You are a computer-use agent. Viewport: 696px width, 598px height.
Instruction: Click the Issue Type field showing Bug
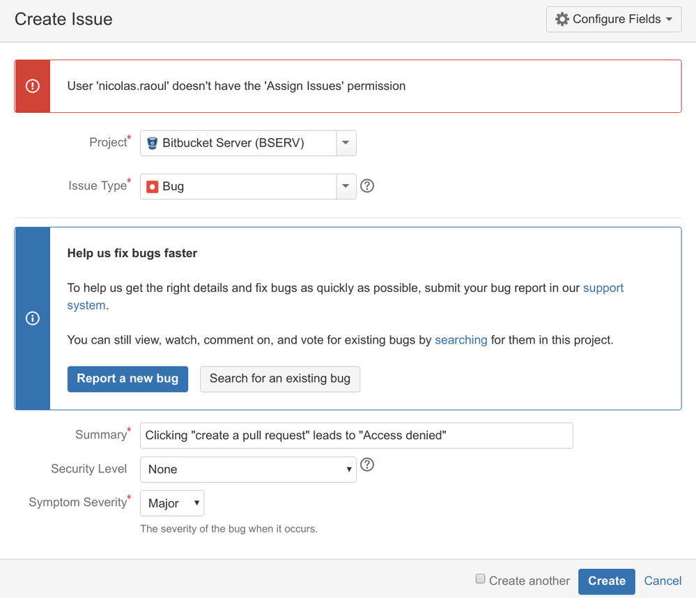coord(248,187)
